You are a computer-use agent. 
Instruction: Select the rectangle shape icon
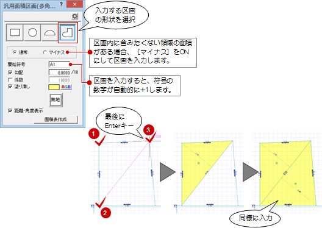tap(15, 32)
